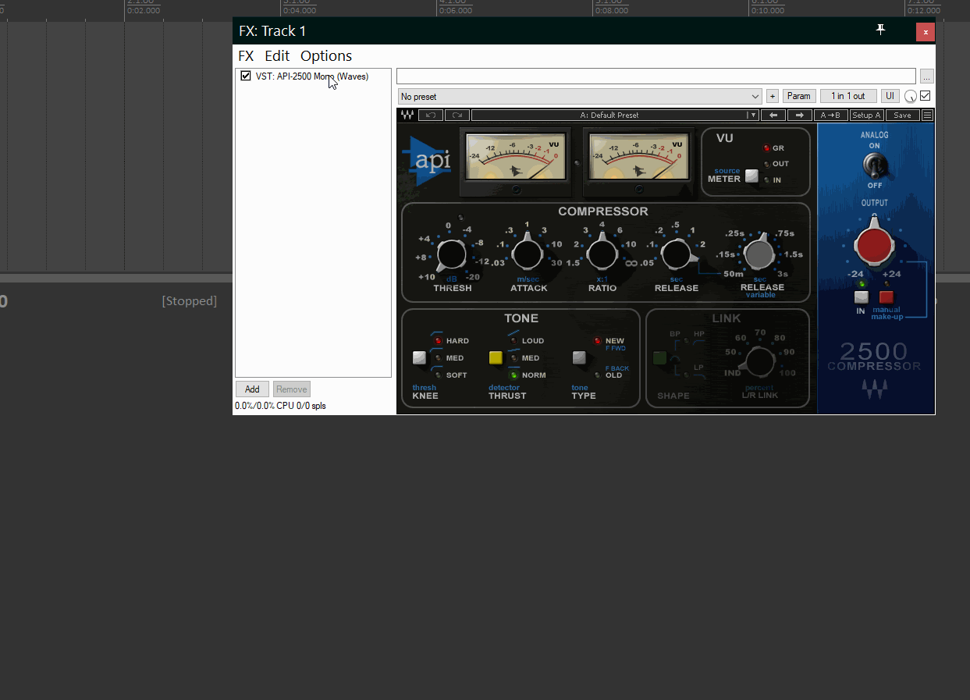
Task: Click the tone TYPE selector button
Action: click(579, 358)
